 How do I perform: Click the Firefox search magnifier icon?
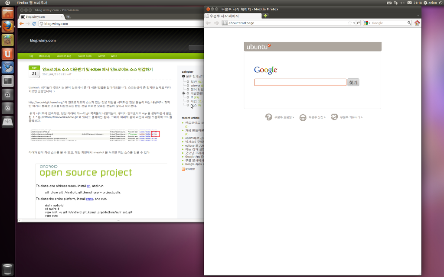coord(409,23)
